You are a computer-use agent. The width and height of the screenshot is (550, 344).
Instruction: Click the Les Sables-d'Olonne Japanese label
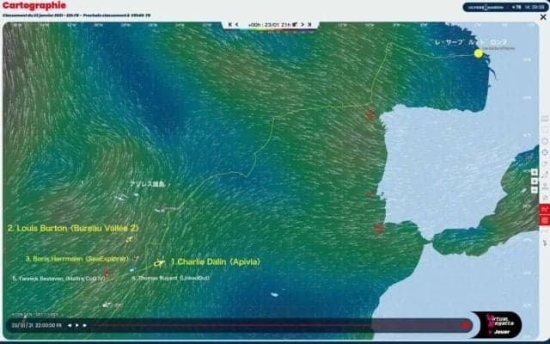click(x=471, y=42)
